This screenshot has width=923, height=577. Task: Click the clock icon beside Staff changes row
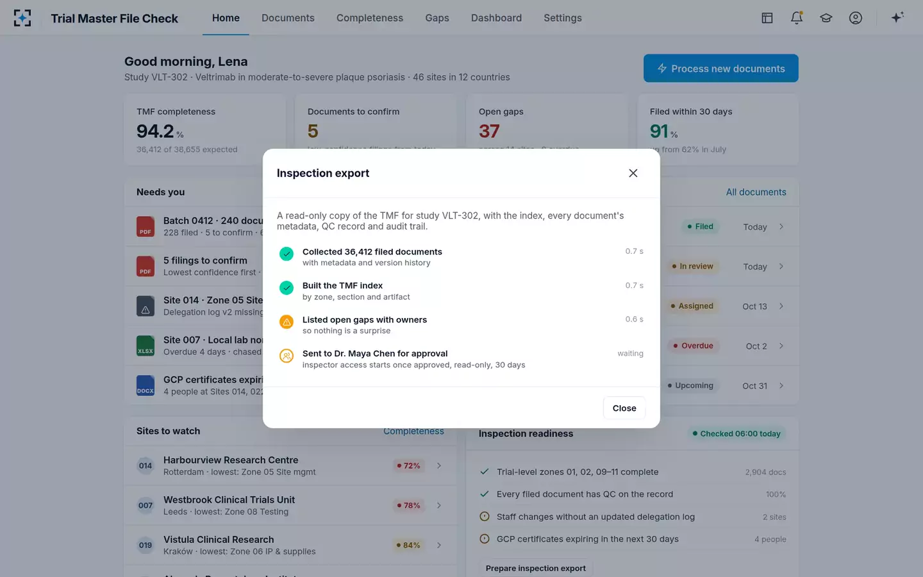[x=485, y=517]
